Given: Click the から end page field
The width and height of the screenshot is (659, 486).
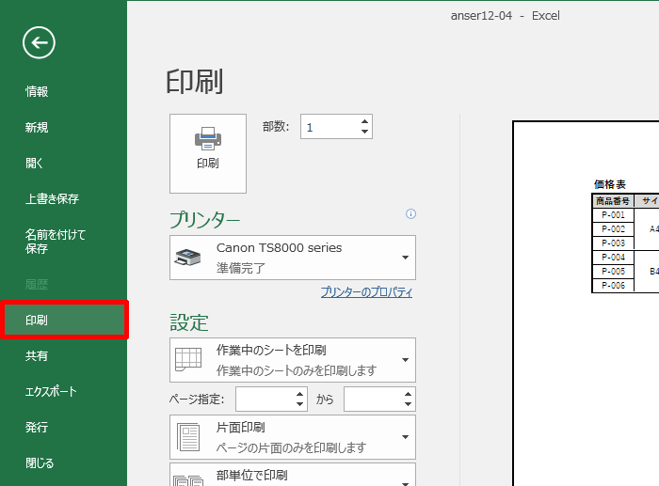Looking at the screenshot, I should [373, 400].
